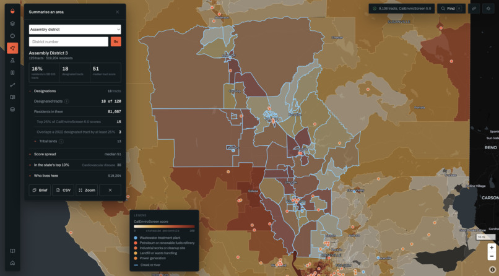Open the database icon in sidebar
The width and height of the screenshot is (499, 276).
(x=12, y=110)
